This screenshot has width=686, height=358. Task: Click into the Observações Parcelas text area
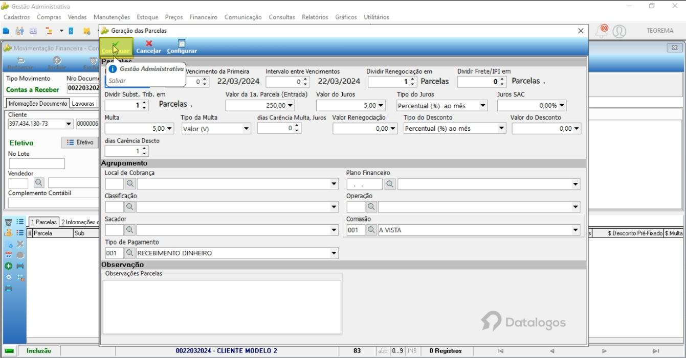click(x=222, y=307)
